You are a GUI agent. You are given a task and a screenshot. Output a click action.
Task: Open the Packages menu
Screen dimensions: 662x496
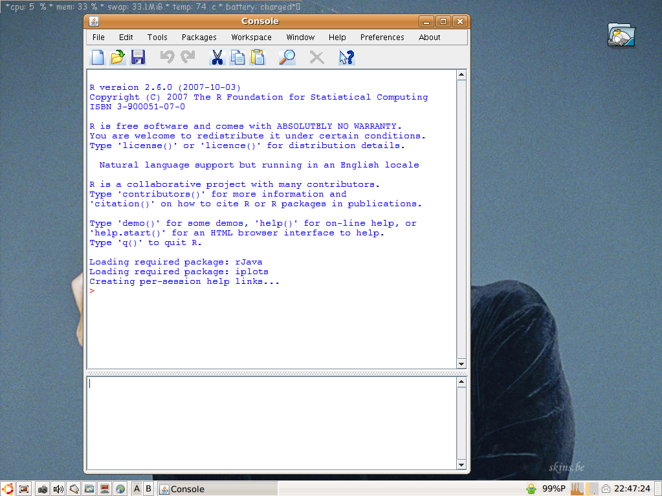coord(199,37)
